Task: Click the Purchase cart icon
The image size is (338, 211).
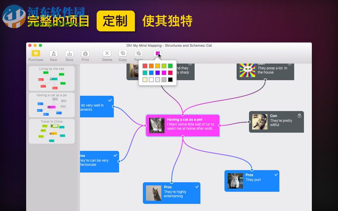Action: [36, 53]
